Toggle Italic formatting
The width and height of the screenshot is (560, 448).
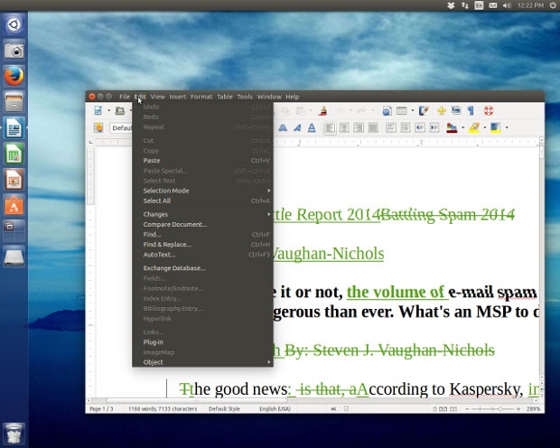297,127
